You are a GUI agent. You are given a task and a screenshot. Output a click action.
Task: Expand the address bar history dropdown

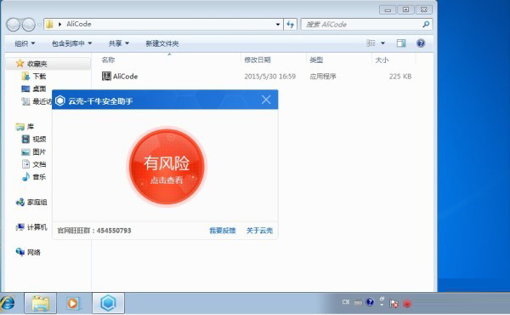(x=278, y=25)
